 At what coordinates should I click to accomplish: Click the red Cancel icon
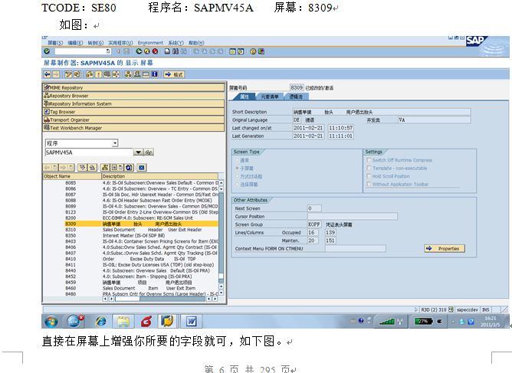point(155,51)
